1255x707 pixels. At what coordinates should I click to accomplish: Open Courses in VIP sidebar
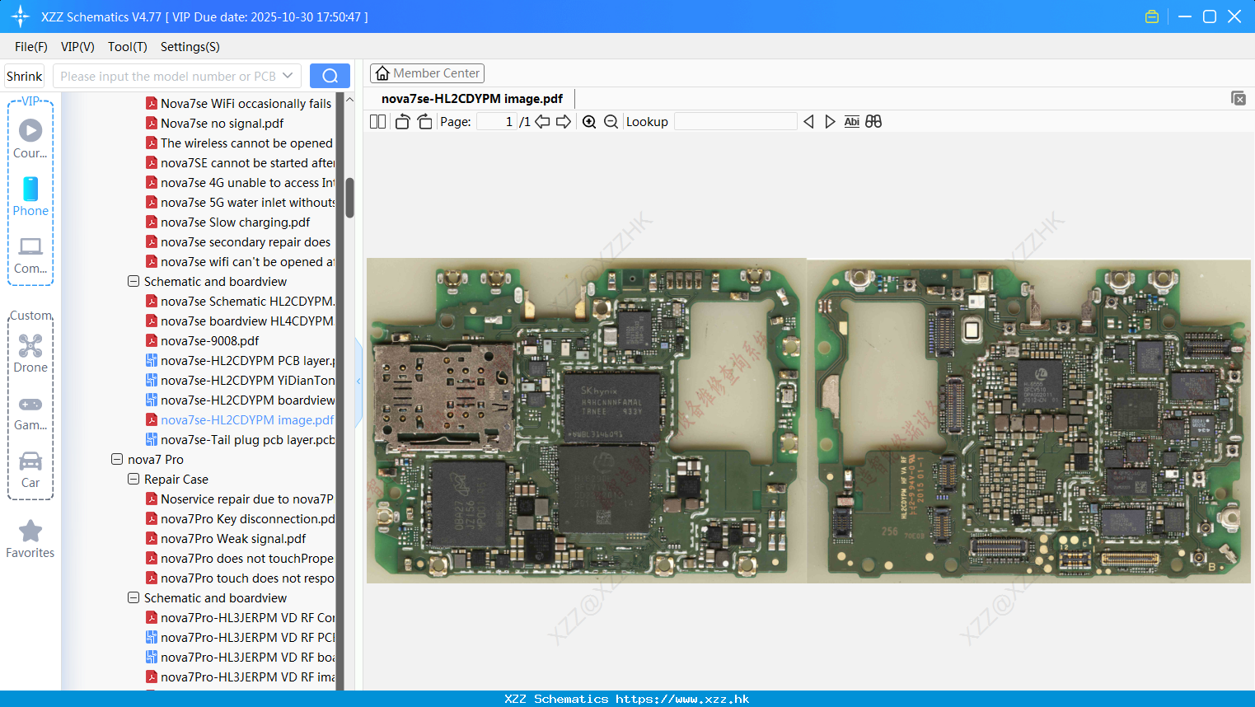click(30, 138)
